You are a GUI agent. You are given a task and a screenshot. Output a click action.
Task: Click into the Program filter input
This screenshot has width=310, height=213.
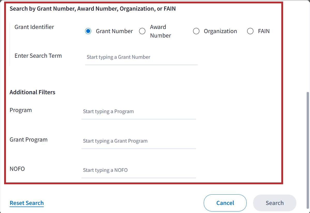pos(139,112)
